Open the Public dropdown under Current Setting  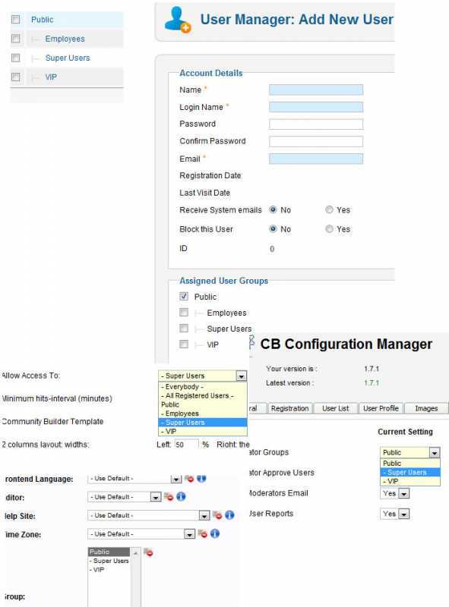point(409,452)
